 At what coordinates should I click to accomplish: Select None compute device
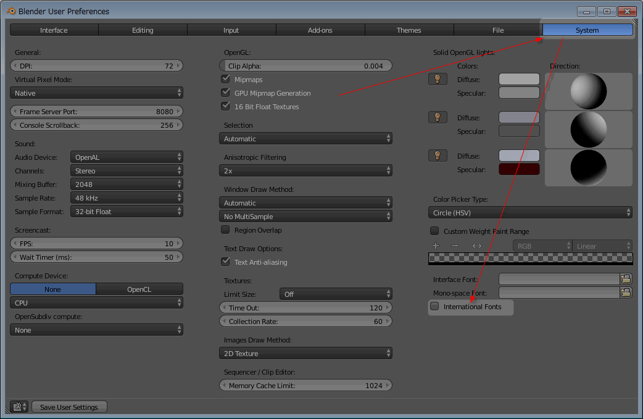tap(53, 289)
